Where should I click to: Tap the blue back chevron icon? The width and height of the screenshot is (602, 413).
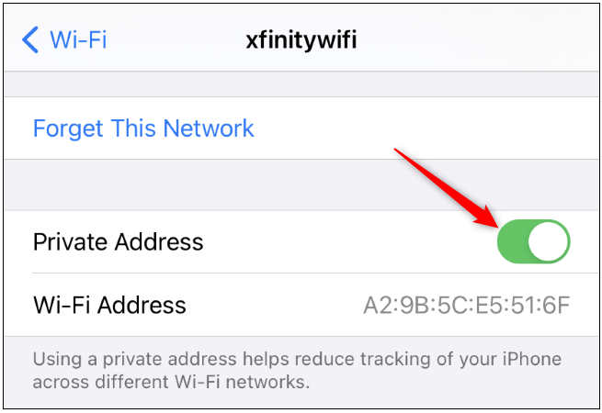(x=30, y=39)
